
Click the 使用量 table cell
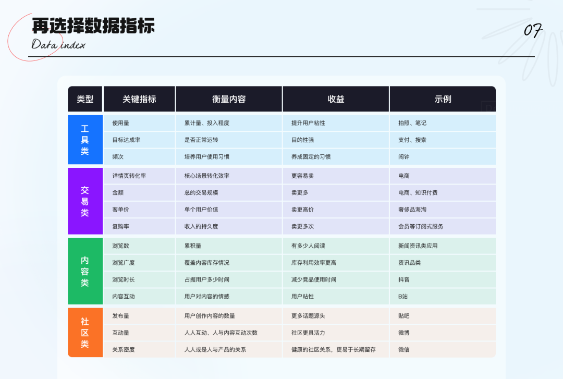[139, 123]
